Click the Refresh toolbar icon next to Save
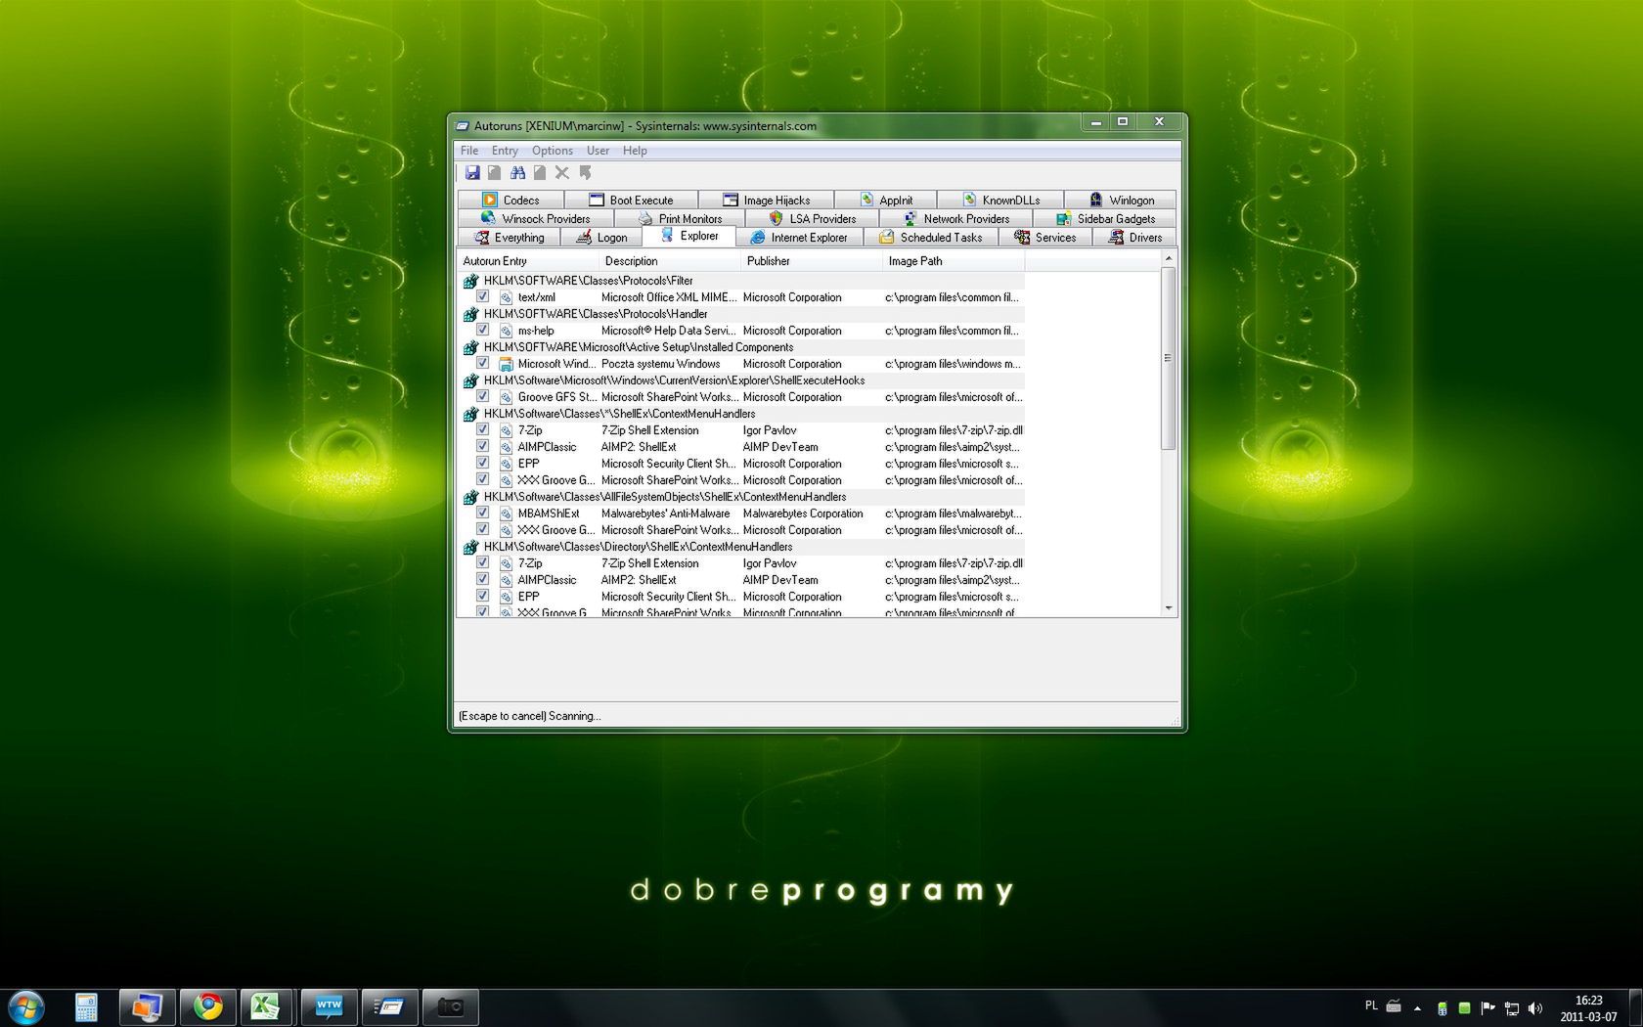This screenshot has width=1643, height=1027. pyautogui.click(x=495, y=173)
